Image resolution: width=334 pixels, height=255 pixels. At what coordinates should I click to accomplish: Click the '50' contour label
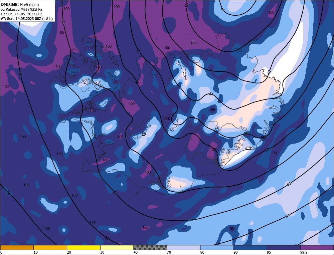[187, 5]
